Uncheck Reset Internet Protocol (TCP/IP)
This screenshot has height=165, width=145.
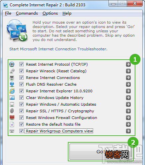(21, 64)
